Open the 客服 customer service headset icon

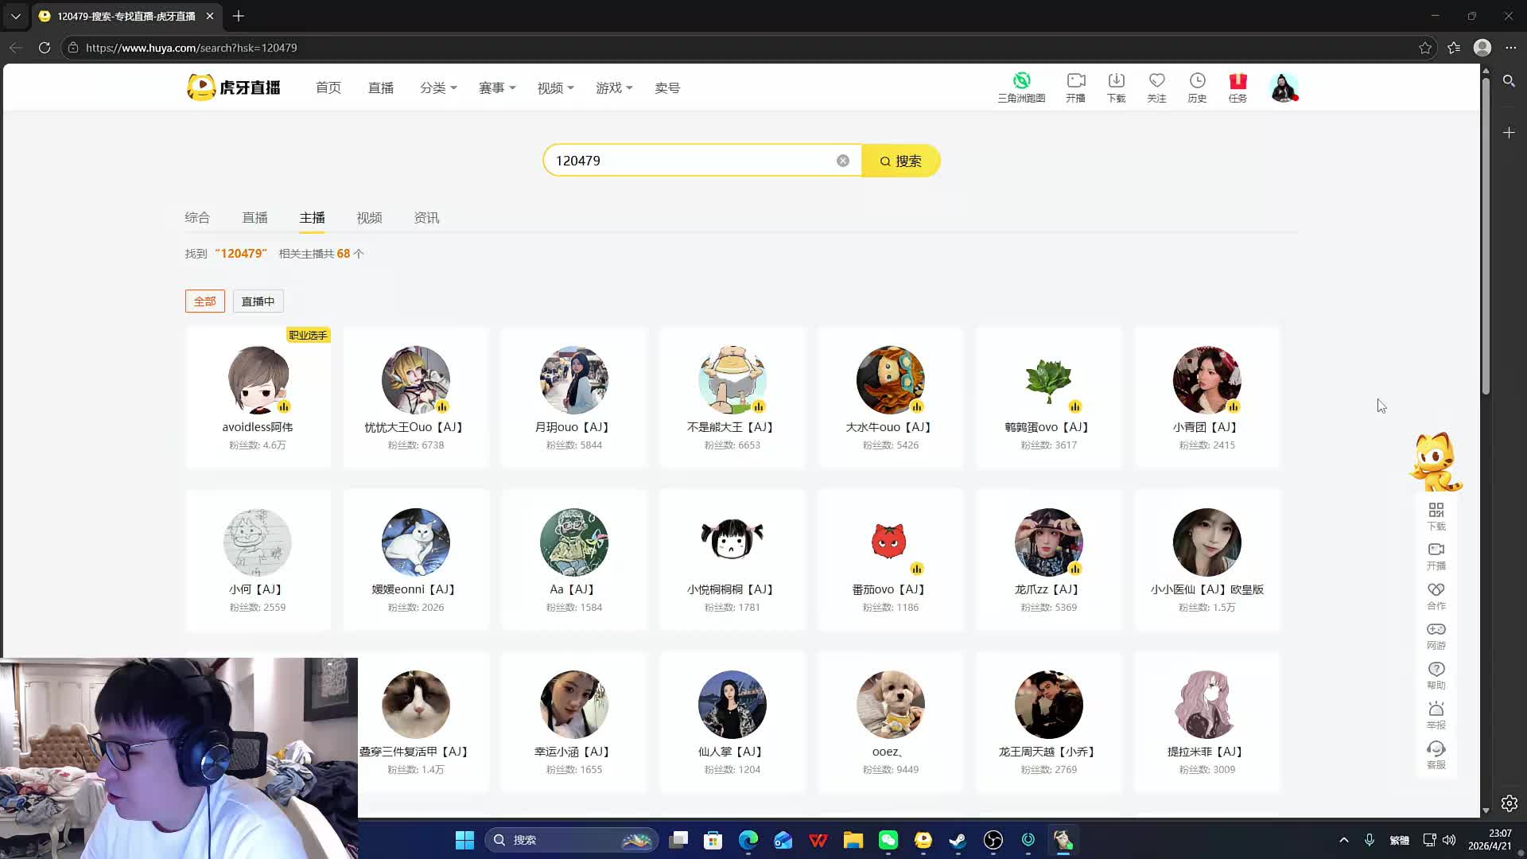pyautogui.click(x=1436, y=754)
